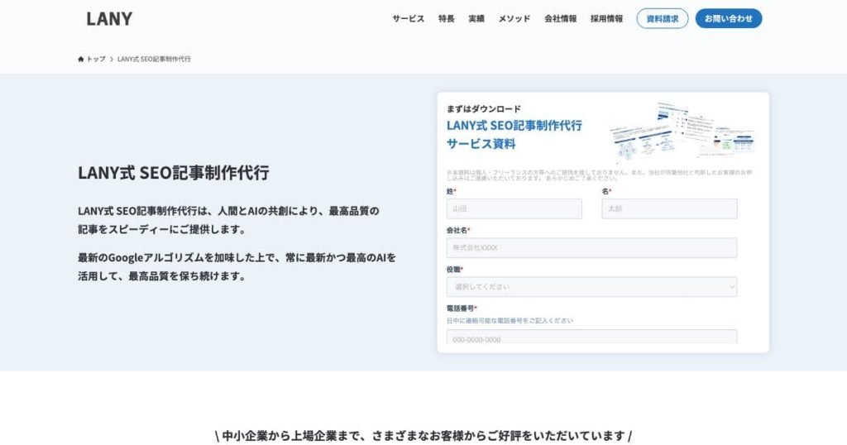Click the お問い合わせ button

click(729, 18)
